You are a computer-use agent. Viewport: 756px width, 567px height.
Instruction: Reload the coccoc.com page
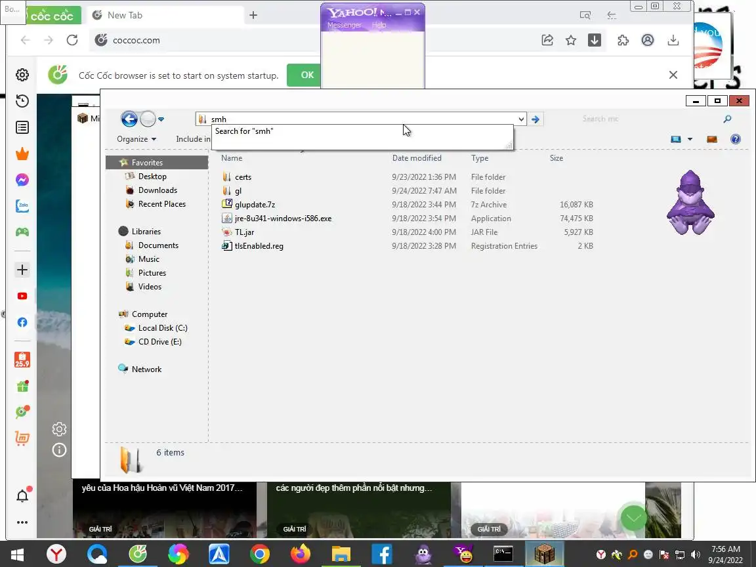(x=72, y=40)
